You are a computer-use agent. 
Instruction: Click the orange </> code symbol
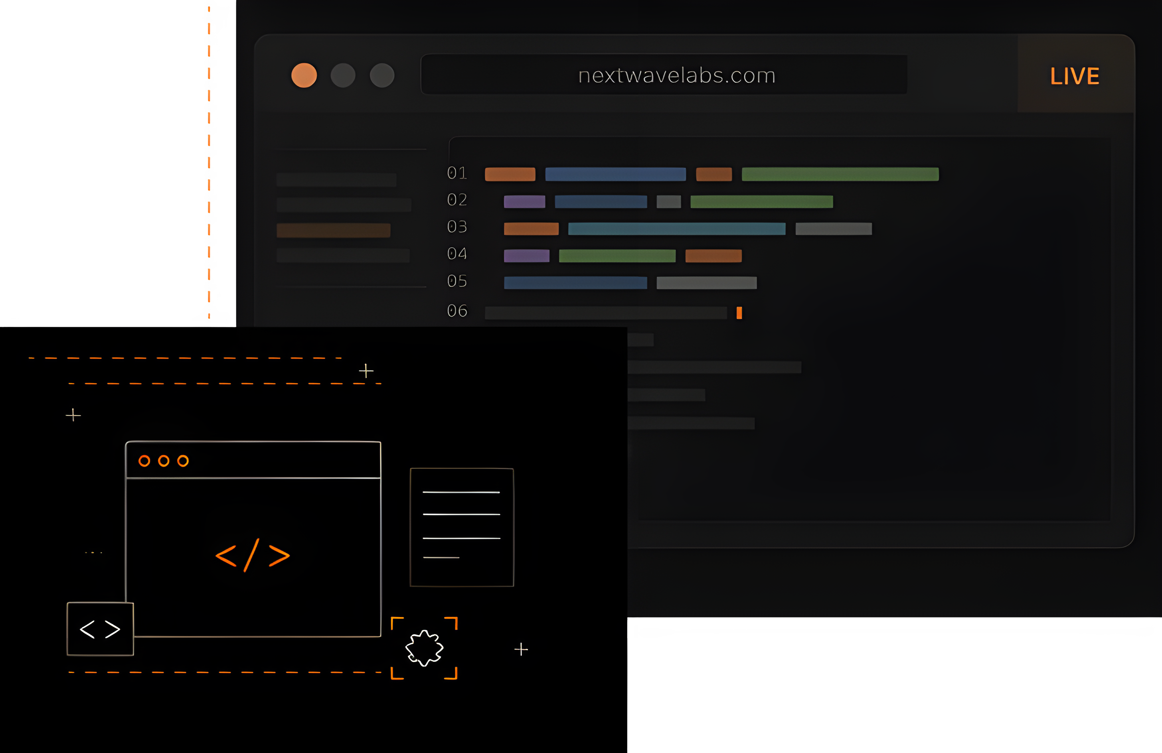coord(253,555)
